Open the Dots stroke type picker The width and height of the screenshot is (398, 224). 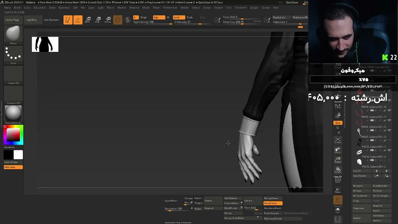tap(13, 55)
